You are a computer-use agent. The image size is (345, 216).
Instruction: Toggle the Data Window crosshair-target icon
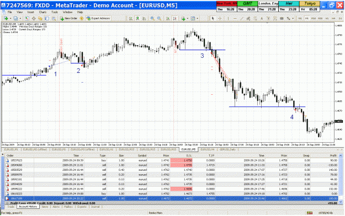point(34,18)
